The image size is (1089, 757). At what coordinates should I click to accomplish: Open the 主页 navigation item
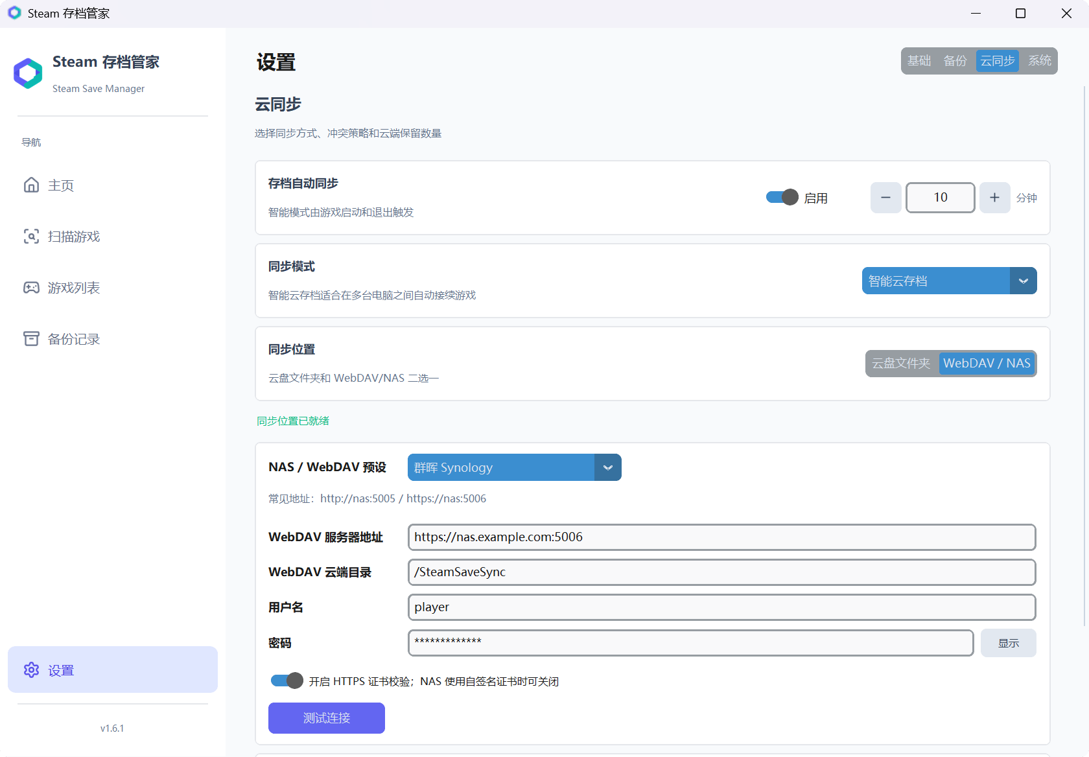click(x=113, y=185)
